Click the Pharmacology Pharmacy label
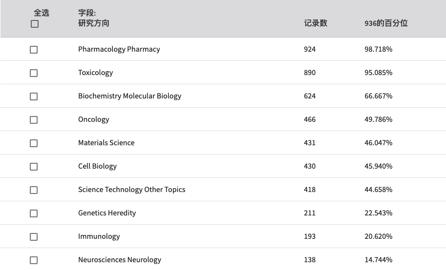This screenshot has height=270, width=446. coord(119,49)
